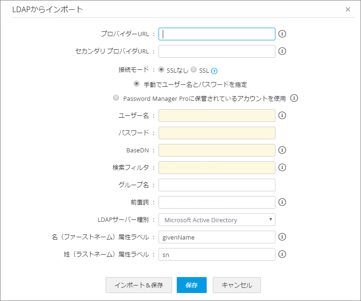Close the LDAPからインポート dialog

(348, 9)
